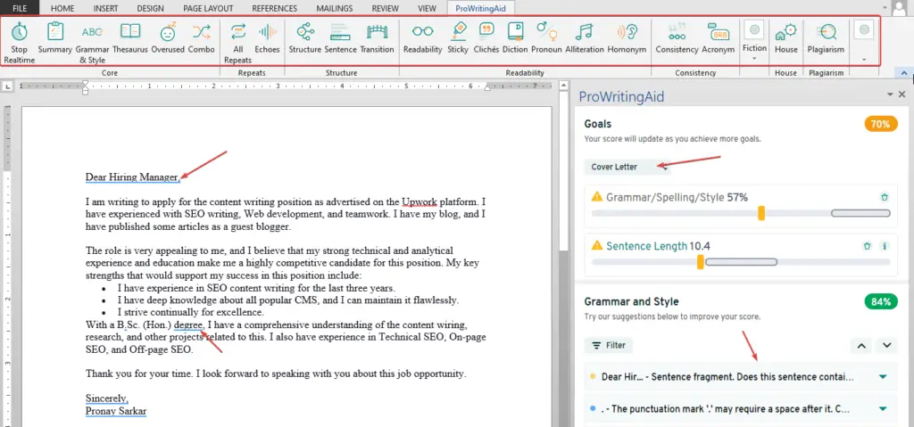Run the Grammar & Style check
Image resolution: width=914 pixels, height=427 pixels.
click(92, 42)
